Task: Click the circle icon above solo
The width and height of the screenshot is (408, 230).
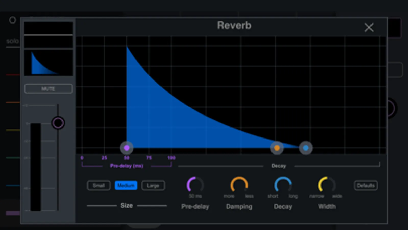Action: click(13, 20)
